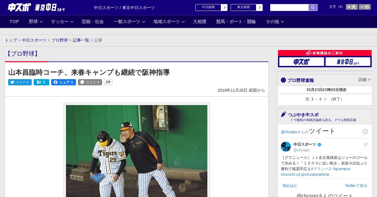Click 詳細 > link in プロ野球速報

(x=364, y=80)
